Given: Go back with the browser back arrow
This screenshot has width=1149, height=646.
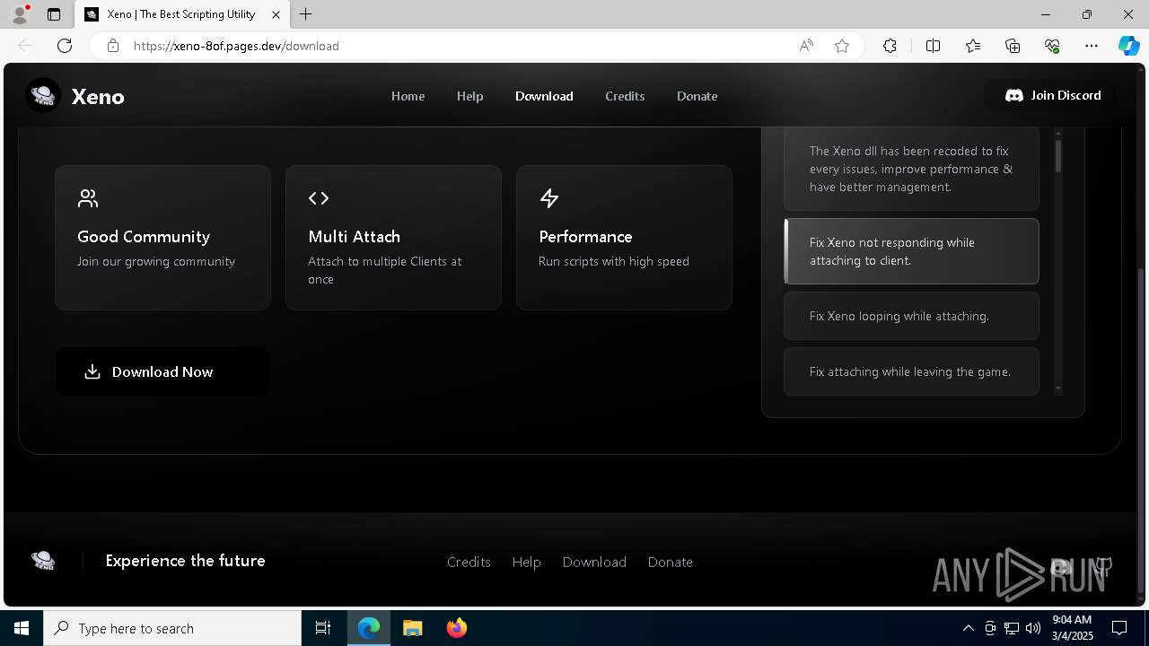Looking at the screenshot, I should [25, 46].
